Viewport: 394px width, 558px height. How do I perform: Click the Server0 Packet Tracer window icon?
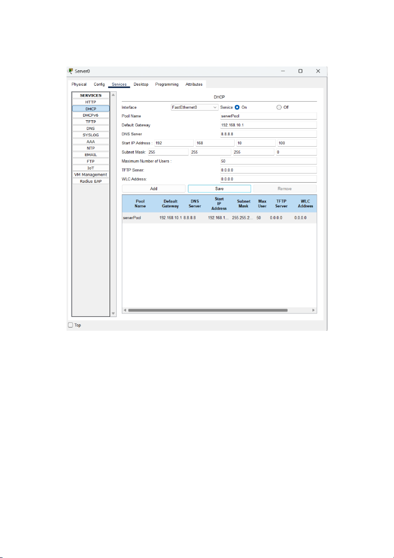(x=71, y=71)
